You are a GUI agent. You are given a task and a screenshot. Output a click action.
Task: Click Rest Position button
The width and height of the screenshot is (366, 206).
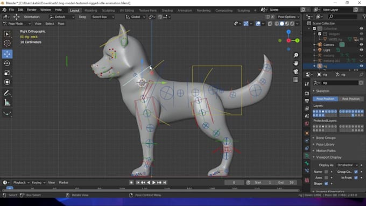tap(351, 99)
